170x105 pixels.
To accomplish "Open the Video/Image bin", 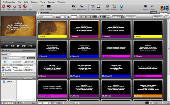I will point(82,6).
